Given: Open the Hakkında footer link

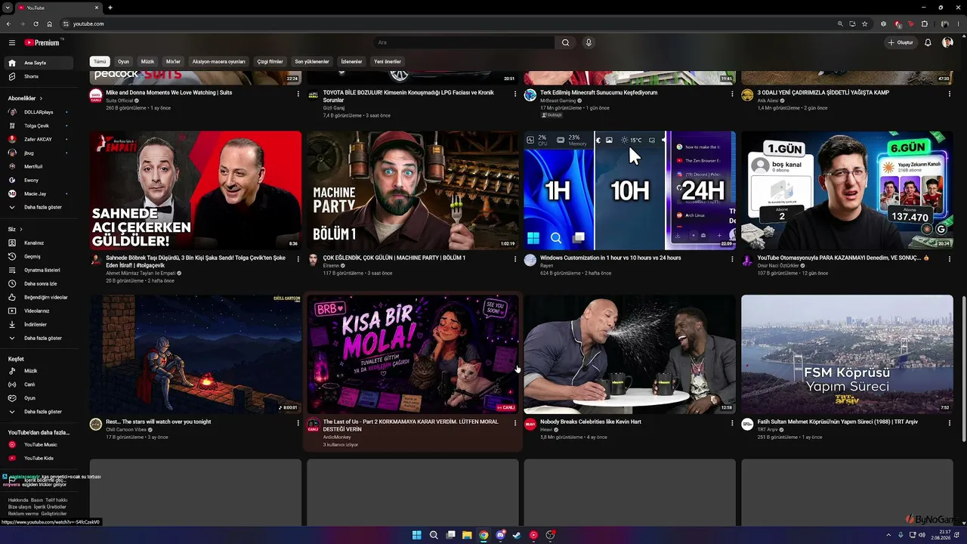Looking at the screenshot, I should pos(17,499).
